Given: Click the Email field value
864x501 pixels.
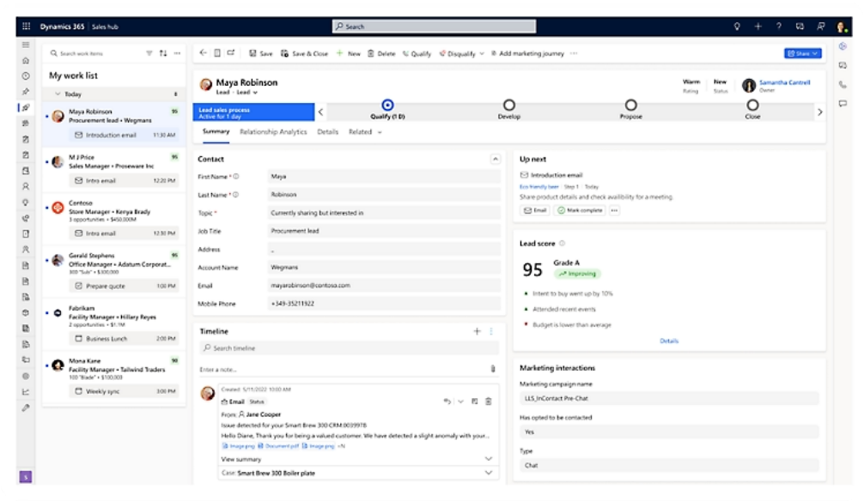Looking at the screenshot, I should [384, 285].
